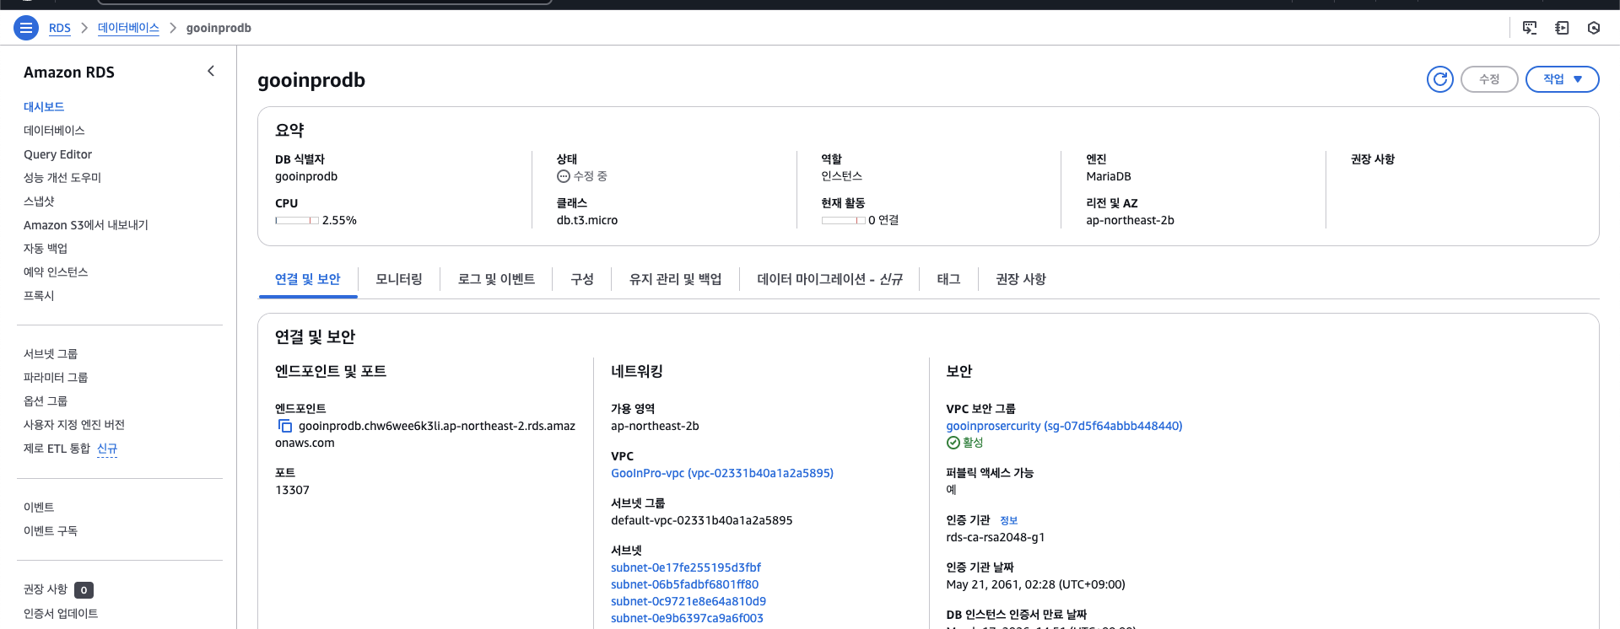The height and width of the screenshot is (629, 1620).
Task: Open 옵션 그룹 sidebar item
Action: coord(46,401)
